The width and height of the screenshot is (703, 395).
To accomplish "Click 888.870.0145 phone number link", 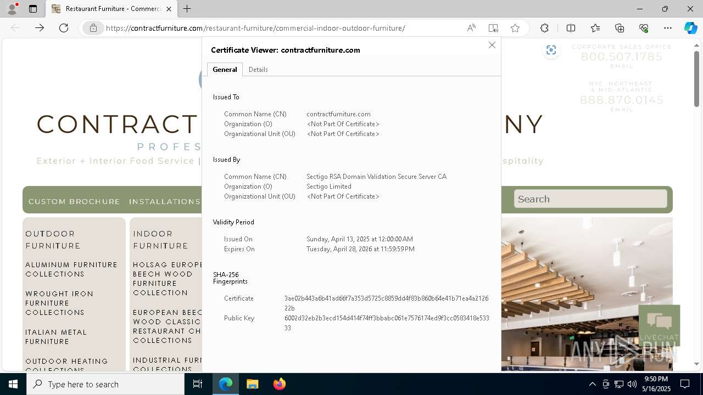I will point(622,100).
